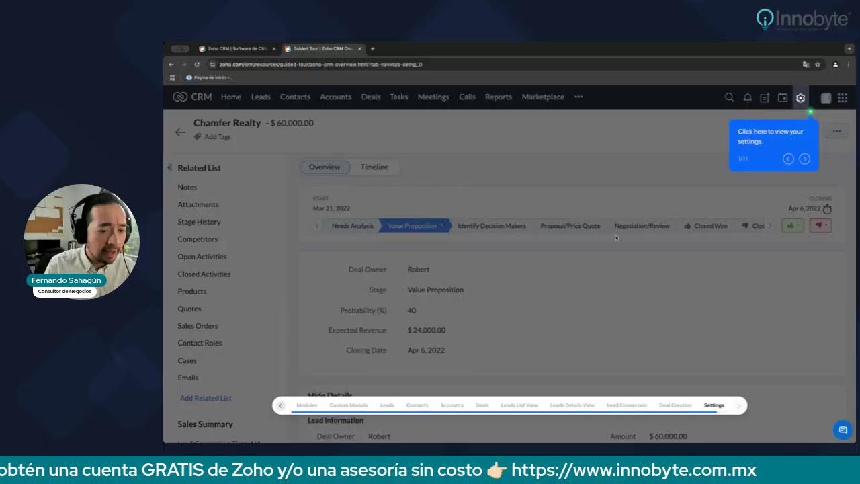Click the user avatar in the CRM header

click(826, 97)
